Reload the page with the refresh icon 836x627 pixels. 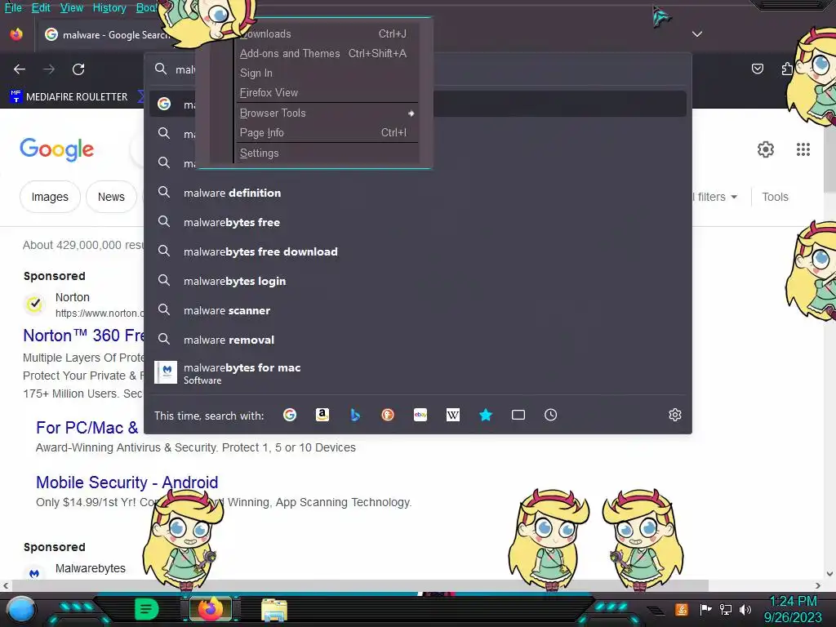[78, 69]
